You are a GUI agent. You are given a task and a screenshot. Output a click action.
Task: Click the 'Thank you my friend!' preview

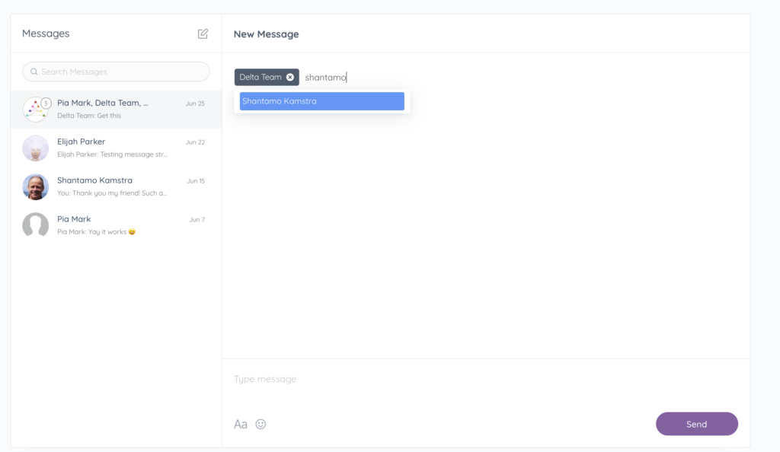[112, 193]
